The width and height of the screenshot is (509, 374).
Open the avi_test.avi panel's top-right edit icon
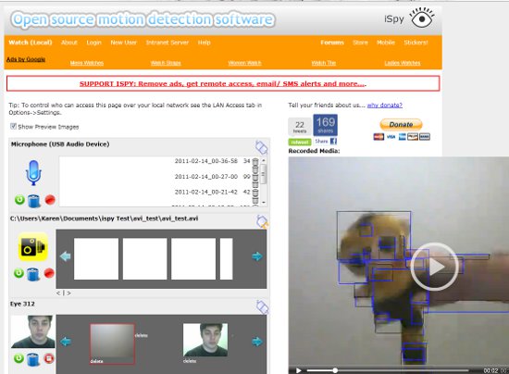(262, 222)
